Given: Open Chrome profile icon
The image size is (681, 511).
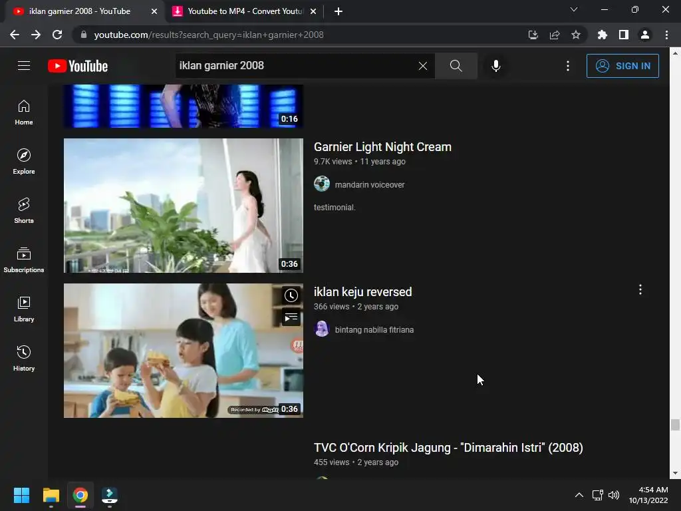Looking at the screenshot, I should [x=645, y=35].
